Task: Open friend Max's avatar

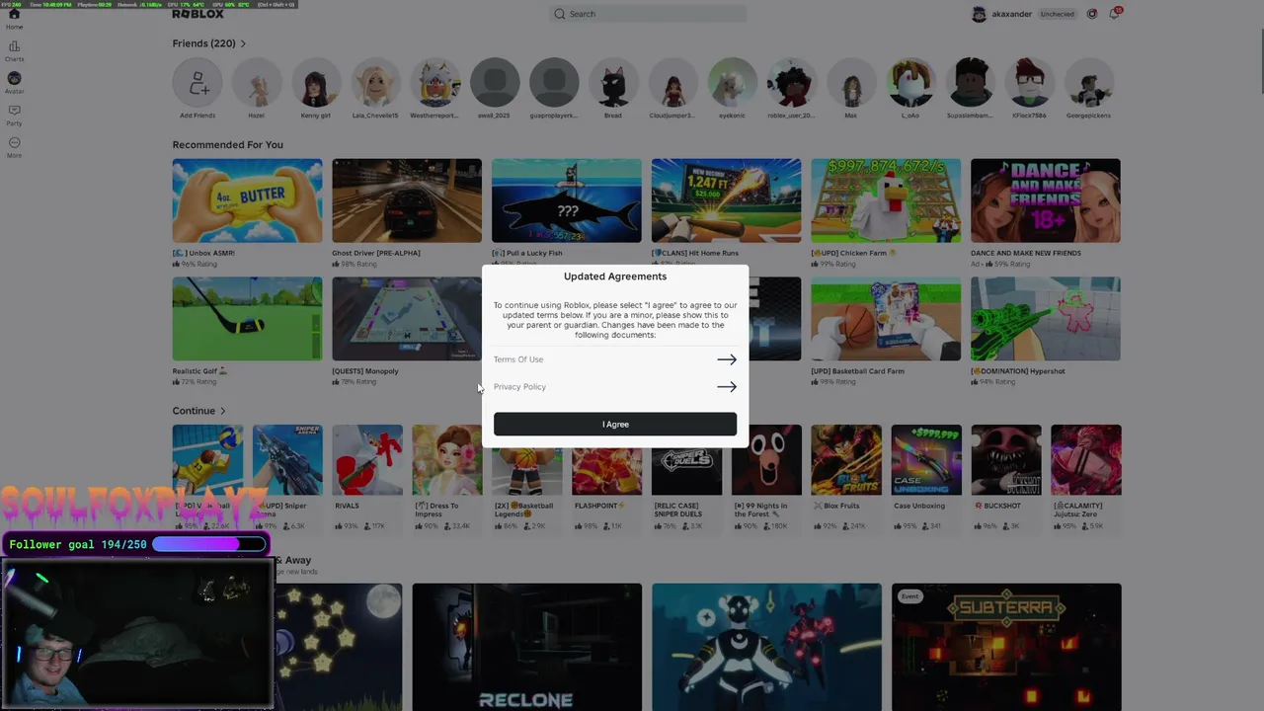Action: (x=851, y=83)
